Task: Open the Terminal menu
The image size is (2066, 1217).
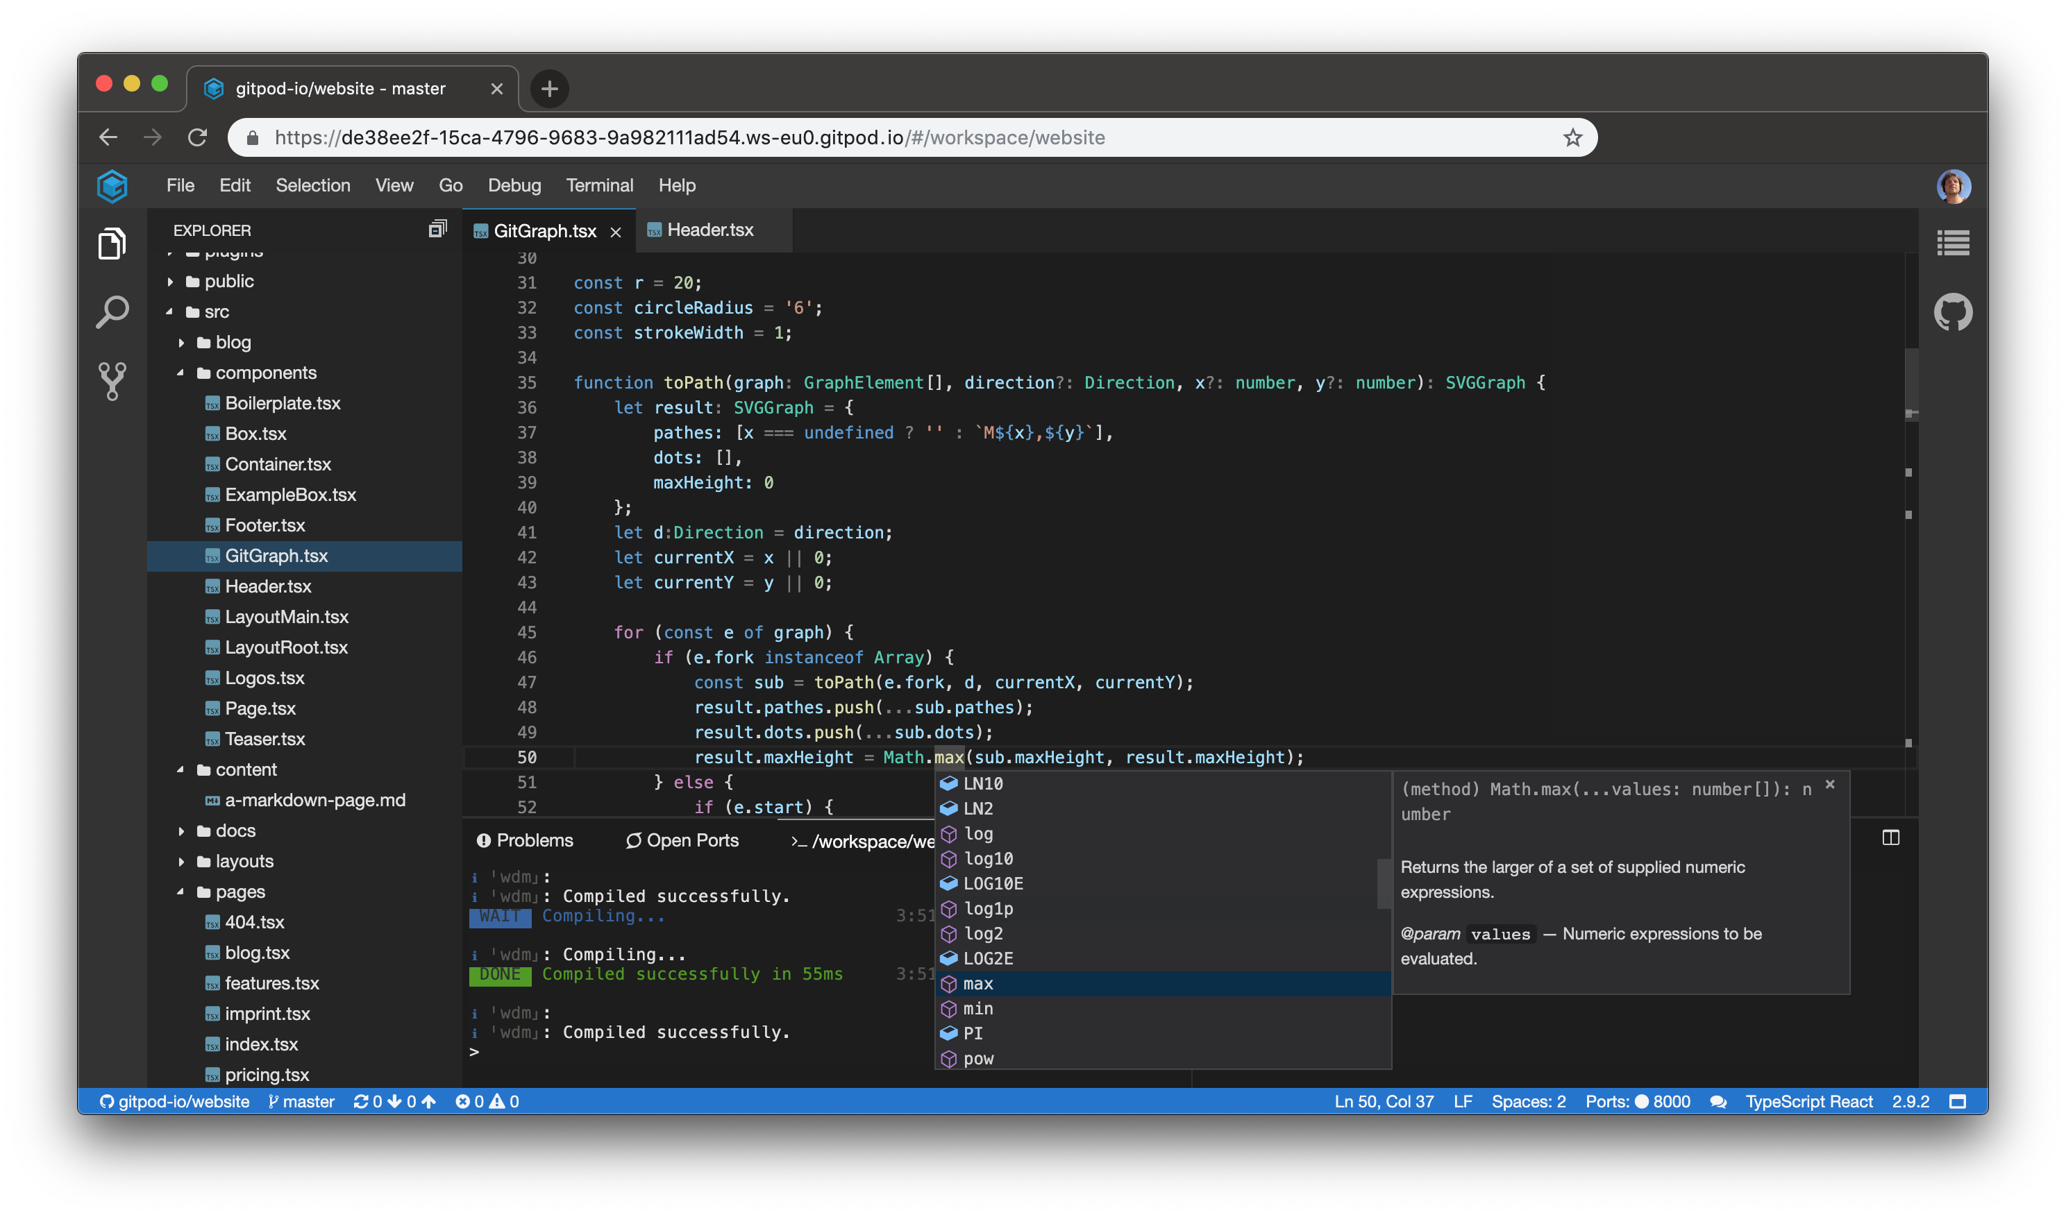Action: click(600, 185)
